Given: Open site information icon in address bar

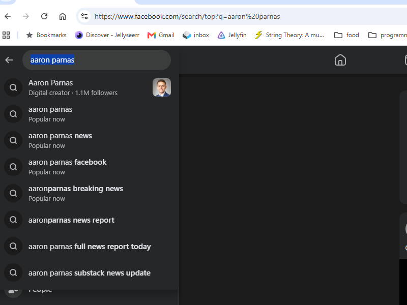Looking at the screenshot, I should tap(84, 16).
